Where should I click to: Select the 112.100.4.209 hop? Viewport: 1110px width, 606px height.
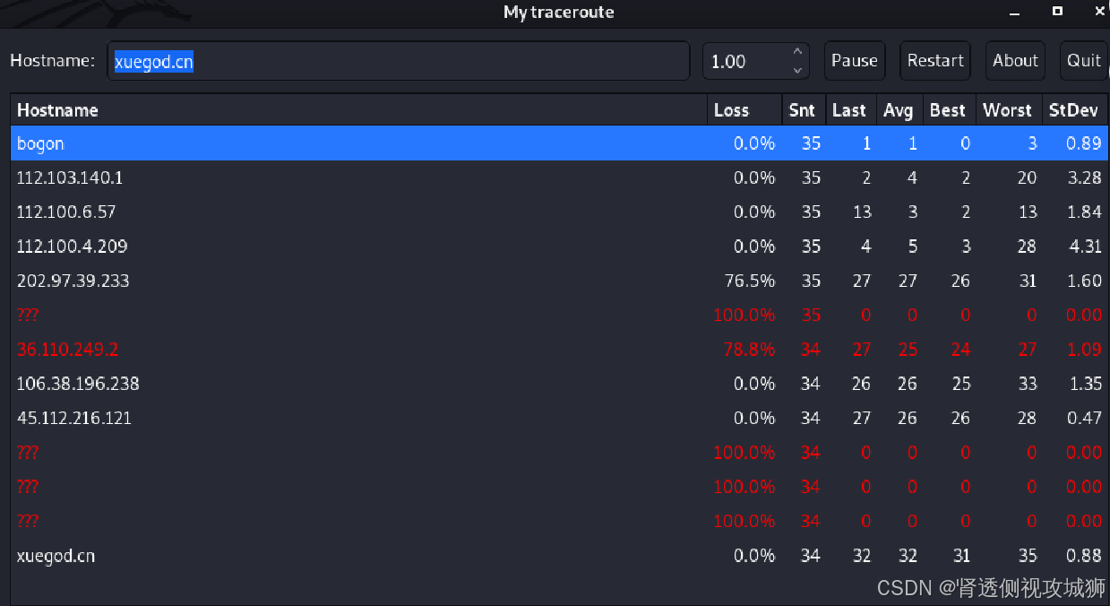pyautogui.click(x=559, y=247)
